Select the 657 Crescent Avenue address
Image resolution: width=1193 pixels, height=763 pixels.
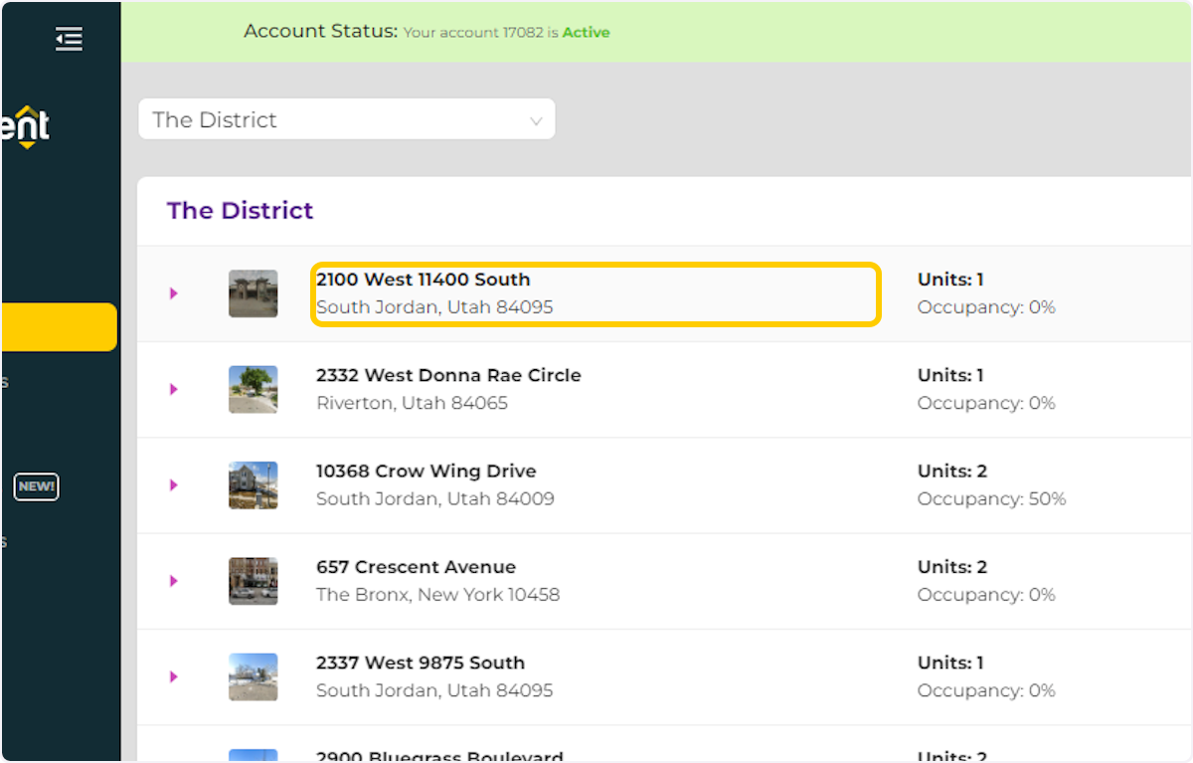click(416, 566)
